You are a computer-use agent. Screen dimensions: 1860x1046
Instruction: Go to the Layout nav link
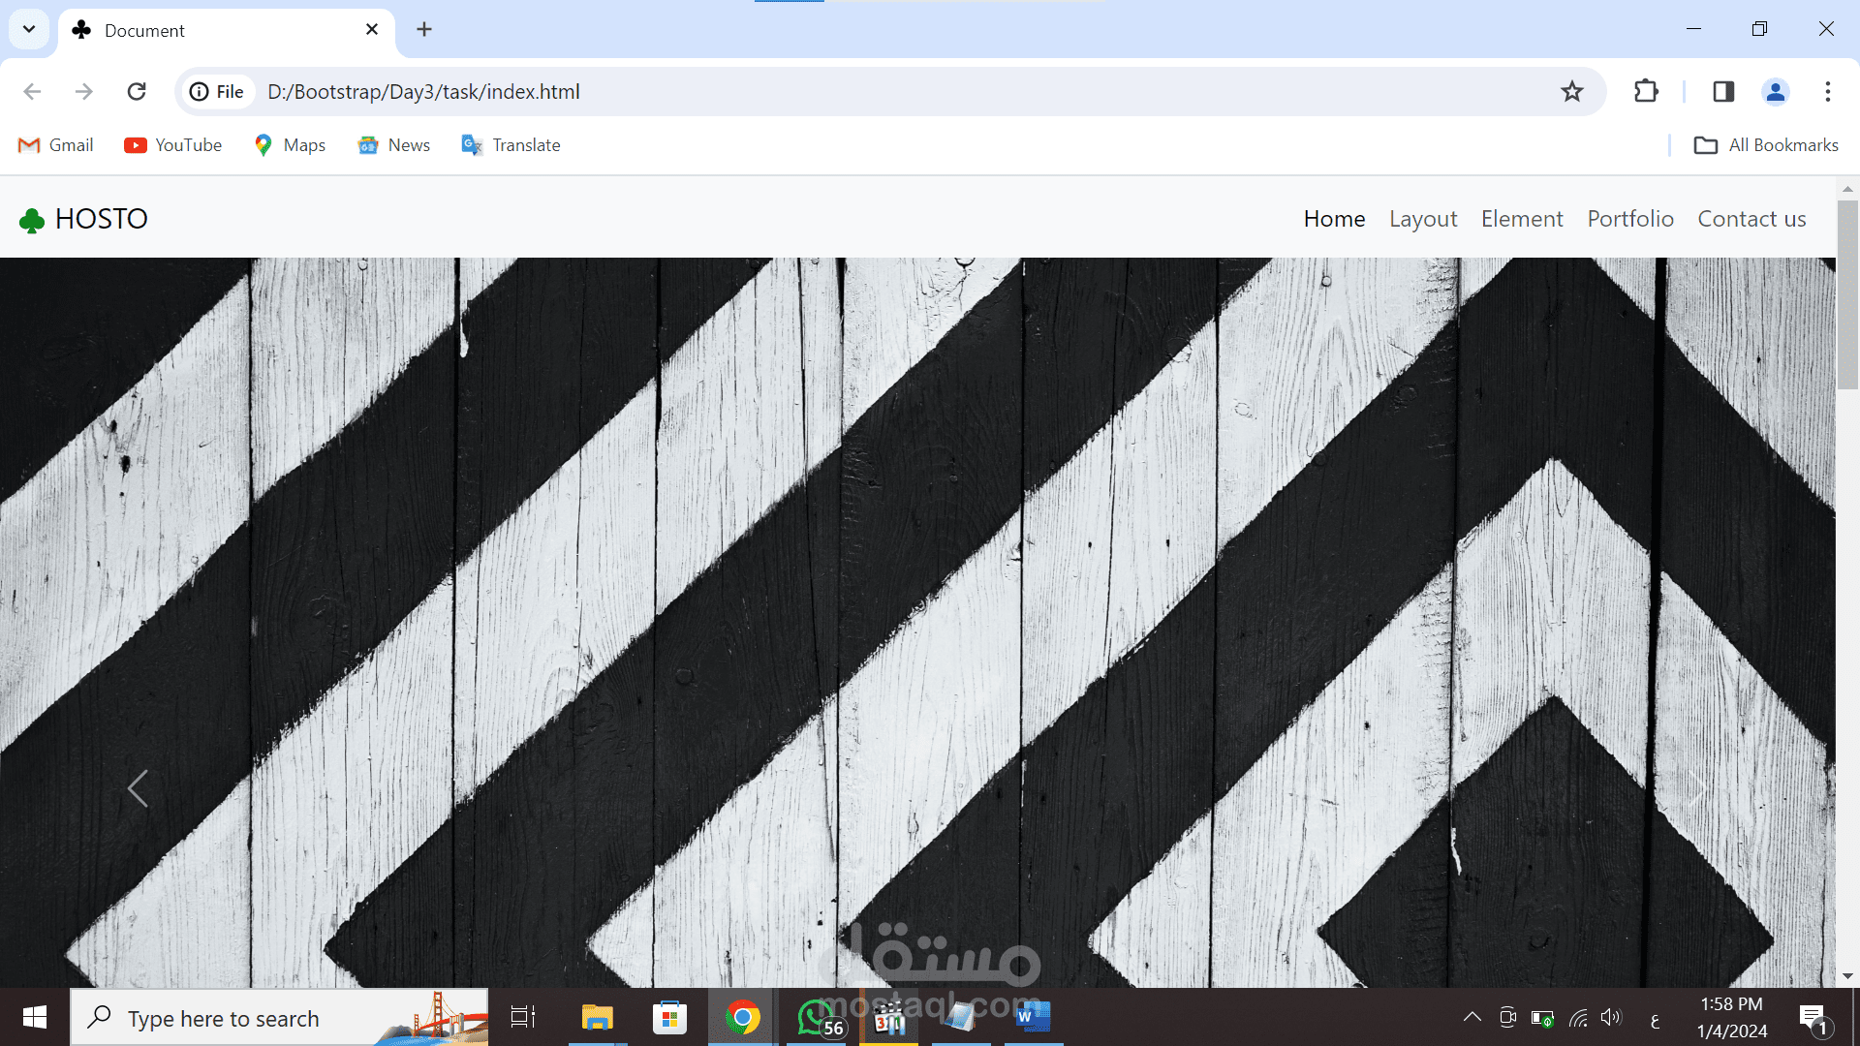pyautogui.click(x=1422, y=219)
